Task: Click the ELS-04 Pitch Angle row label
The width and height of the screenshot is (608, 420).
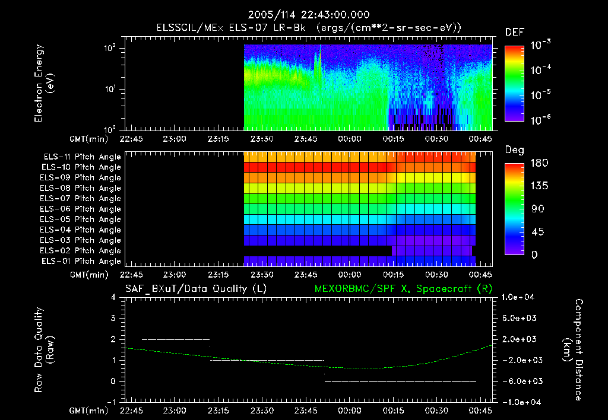Action: (81, 230)
